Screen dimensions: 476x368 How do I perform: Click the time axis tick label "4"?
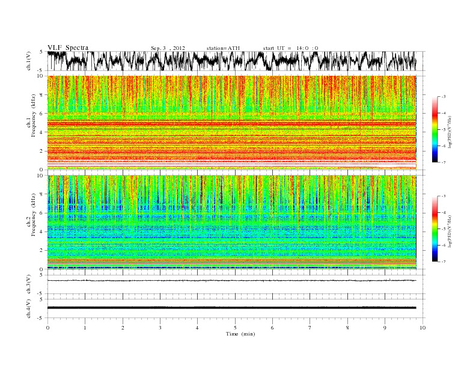coord(197,328)
